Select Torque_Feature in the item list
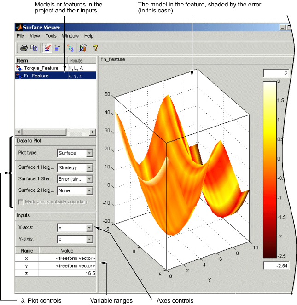 coord(41,68)
